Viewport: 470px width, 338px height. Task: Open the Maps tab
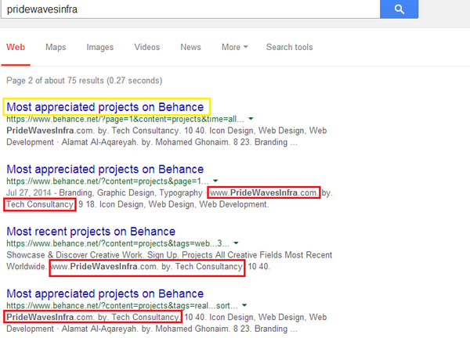(x=56, y=47)
